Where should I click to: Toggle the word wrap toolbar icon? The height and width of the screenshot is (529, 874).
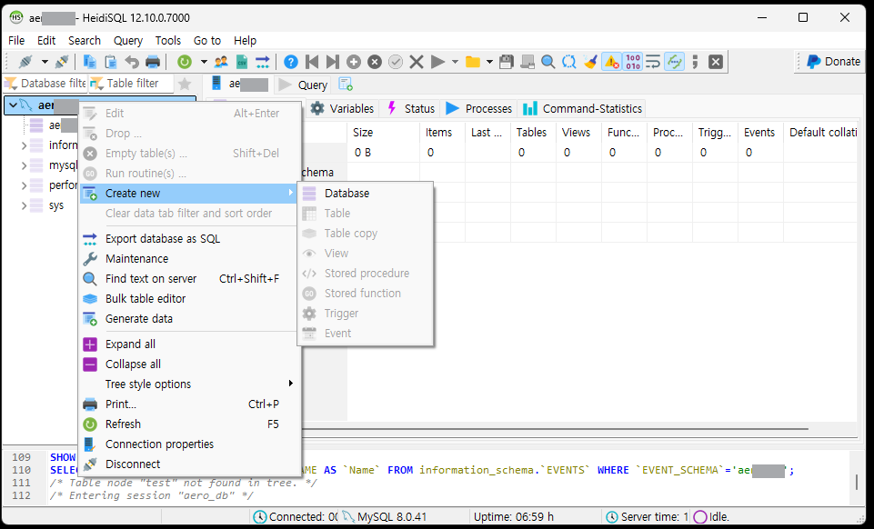[x=653, y=62]
